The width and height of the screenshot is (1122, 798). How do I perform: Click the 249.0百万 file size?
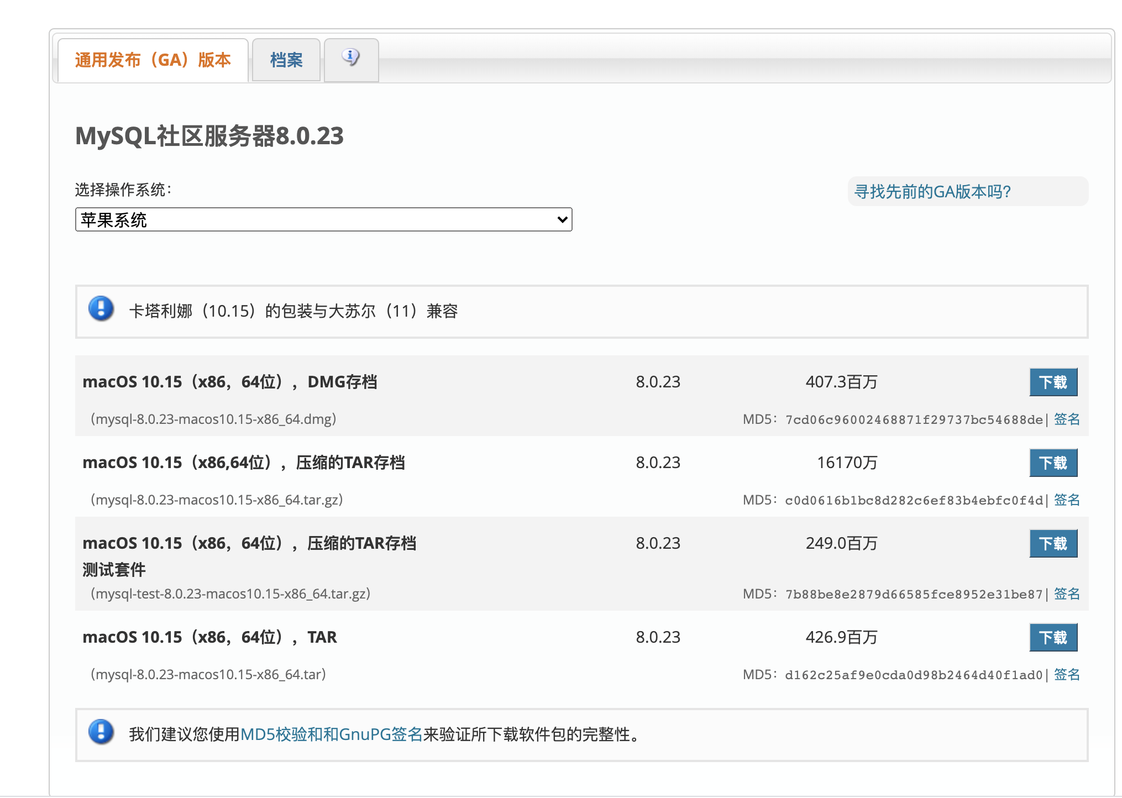841,543
